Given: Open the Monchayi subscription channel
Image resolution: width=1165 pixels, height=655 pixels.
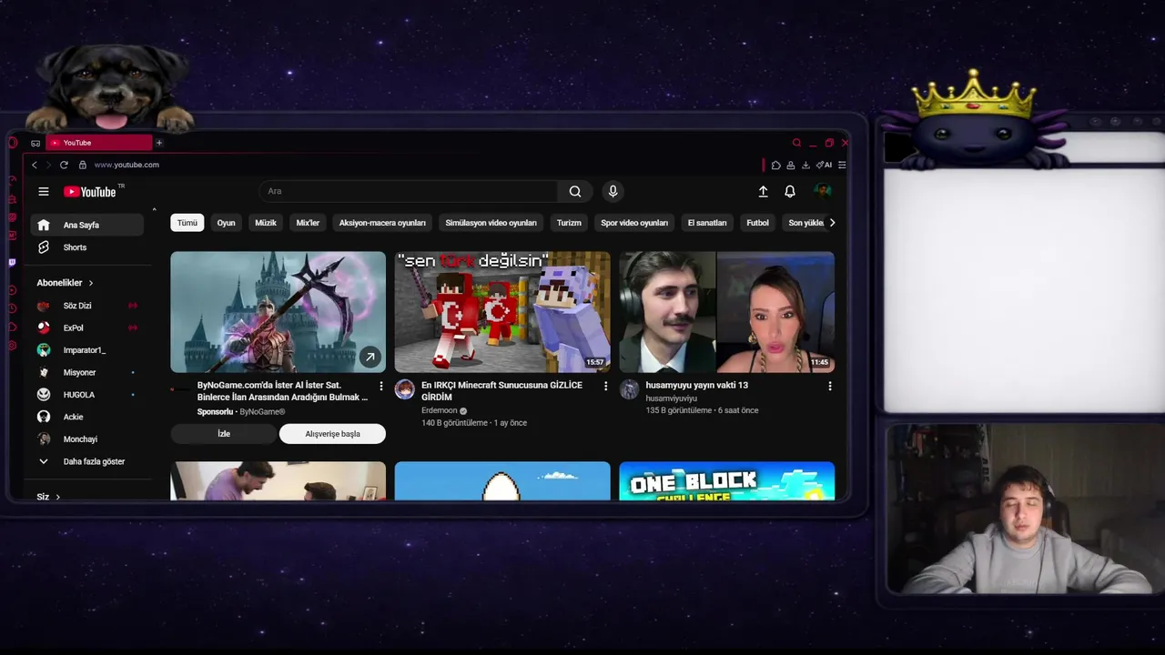Looking at the screenshot, I should pos(87,439).
